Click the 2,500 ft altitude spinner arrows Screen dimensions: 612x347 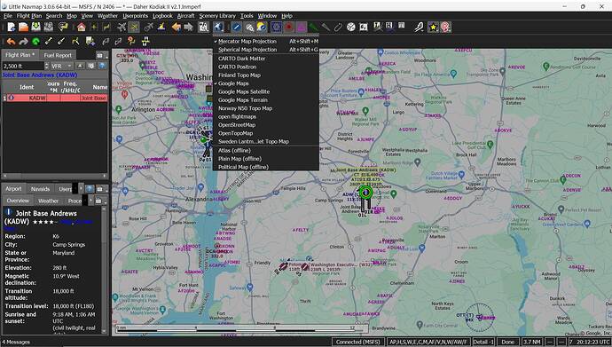46,66
